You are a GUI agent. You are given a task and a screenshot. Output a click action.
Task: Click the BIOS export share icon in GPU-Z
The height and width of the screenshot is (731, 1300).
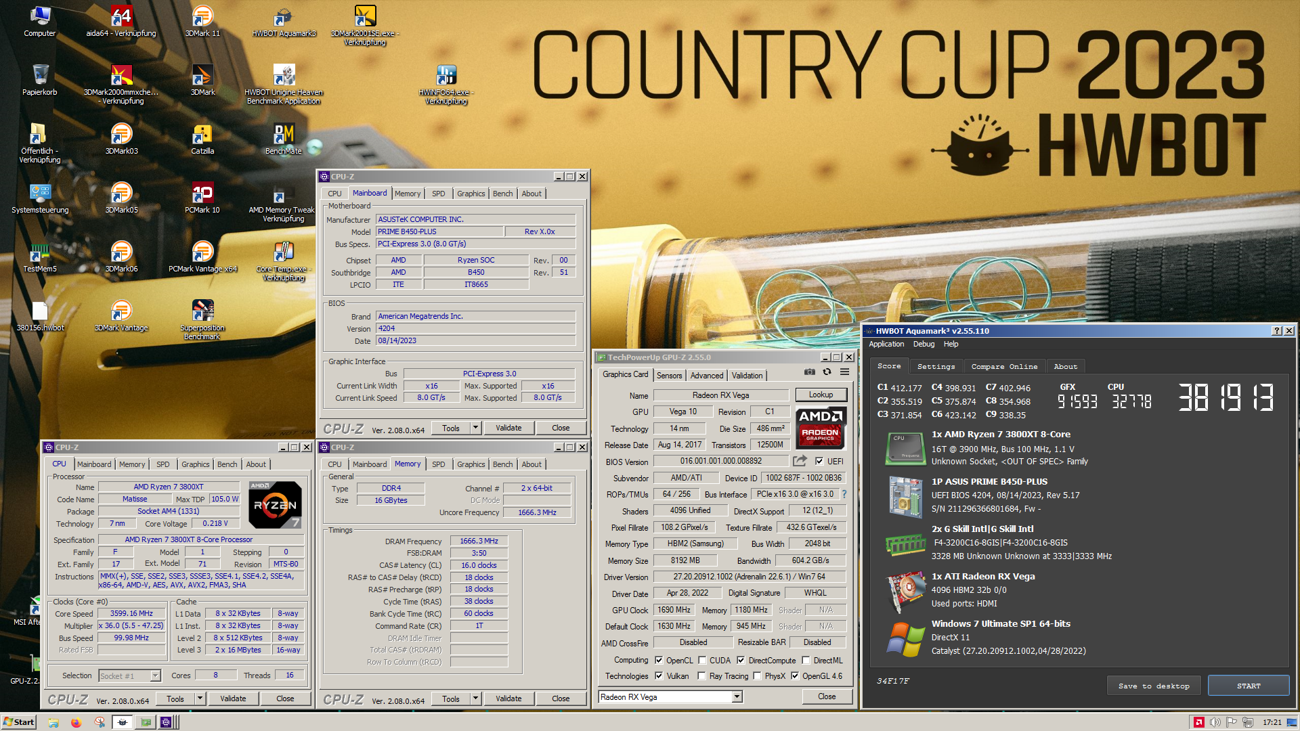coord(800,461)
